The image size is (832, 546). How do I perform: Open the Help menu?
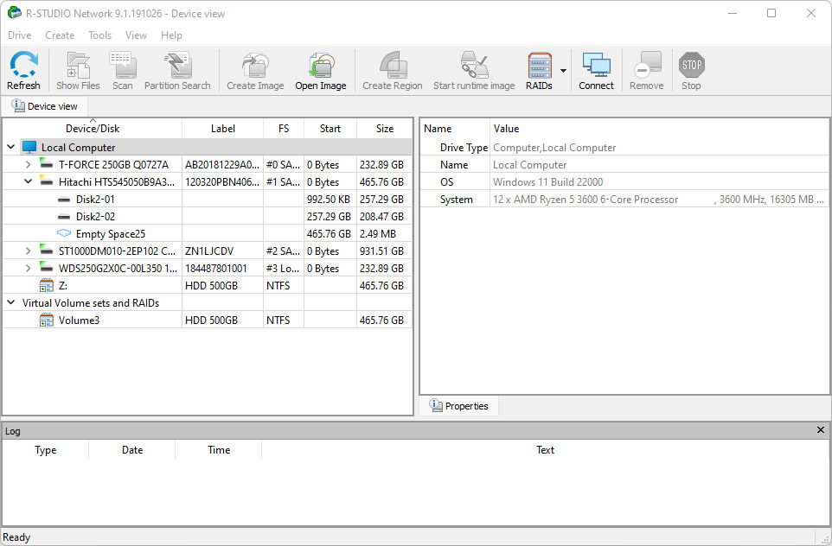pyautogui.click(x=171, y=35)
